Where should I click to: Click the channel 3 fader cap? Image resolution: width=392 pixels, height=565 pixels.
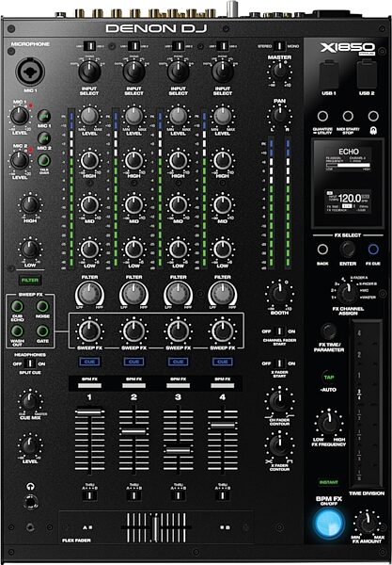pos(178,450)
